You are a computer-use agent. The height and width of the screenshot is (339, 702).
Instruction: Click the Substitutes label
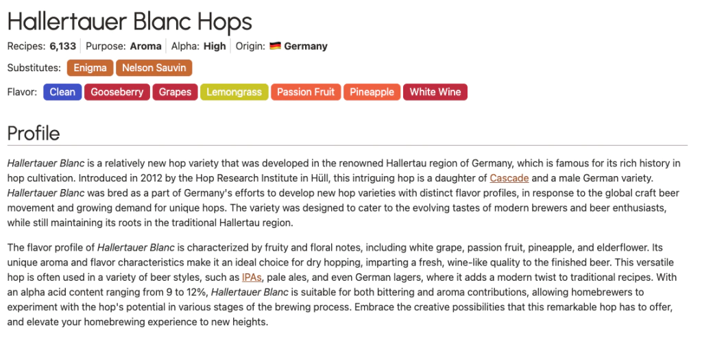(x=34, y=68)
